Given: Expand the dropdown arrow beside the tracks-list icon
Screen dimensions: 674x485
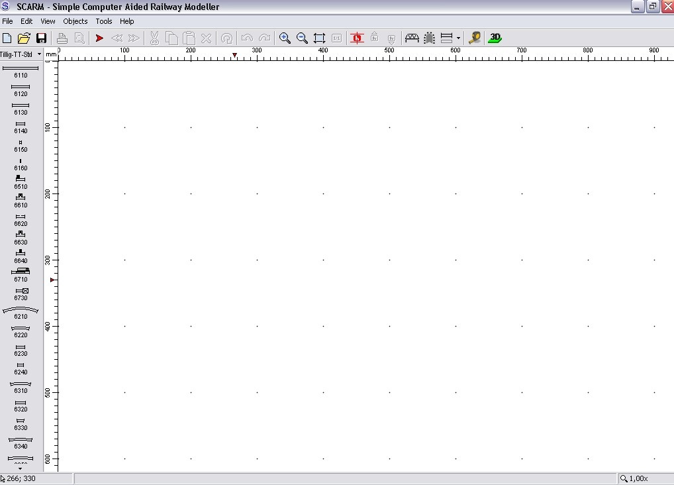Looking at the screenshot, I should 458,38.
